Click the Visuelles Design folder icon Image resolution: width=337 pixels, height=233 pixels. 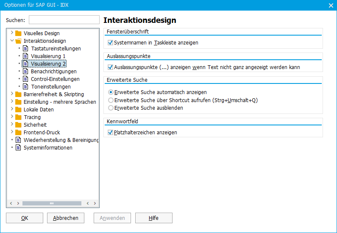pos(18,33)
